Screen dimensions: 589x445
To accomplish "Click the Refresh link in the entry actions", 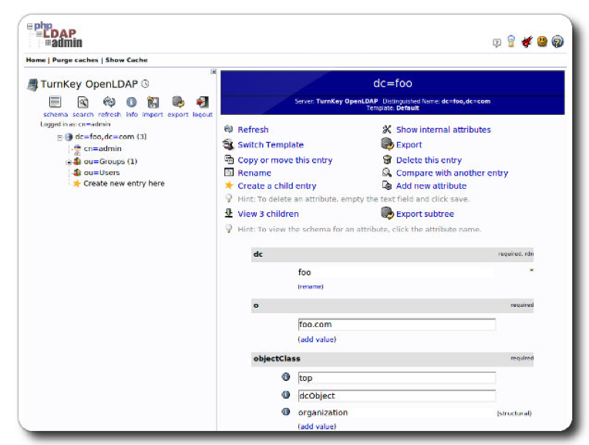I will 253,130.
